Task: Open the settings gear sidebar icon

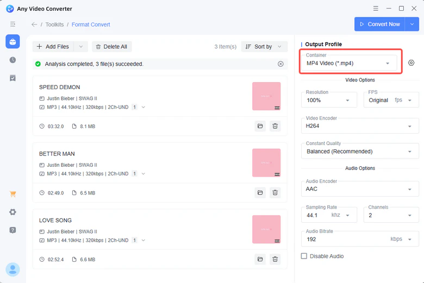Action: (13, 212)
